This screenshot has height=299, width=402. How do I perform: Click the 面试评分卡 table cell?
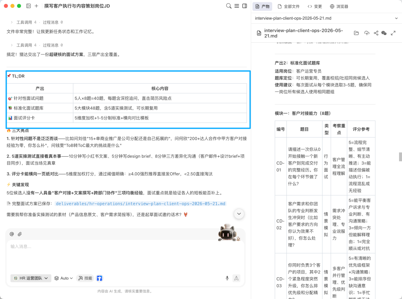tap(40, 118)
